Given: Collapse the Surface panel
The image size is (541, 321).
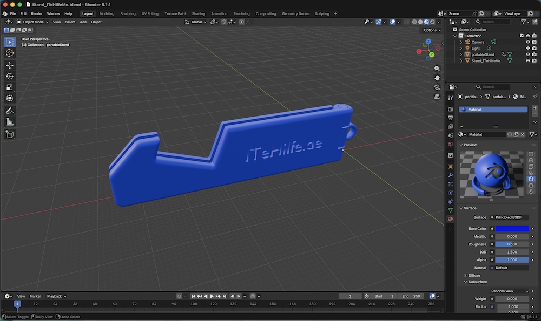Looking at the screenshot, I should tap(461, 208).
